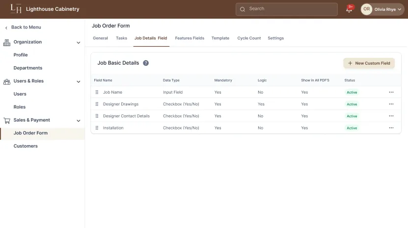Open Customers in the sidebar

(x=26, y=146)
